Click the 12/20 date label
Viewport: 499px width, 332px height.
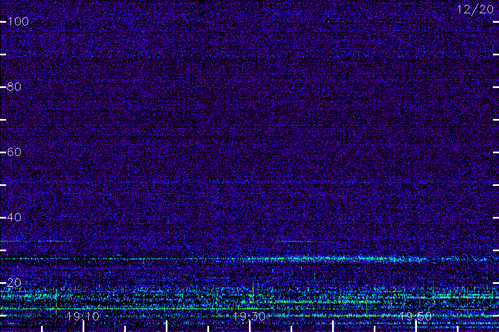[x=475, y=9]
